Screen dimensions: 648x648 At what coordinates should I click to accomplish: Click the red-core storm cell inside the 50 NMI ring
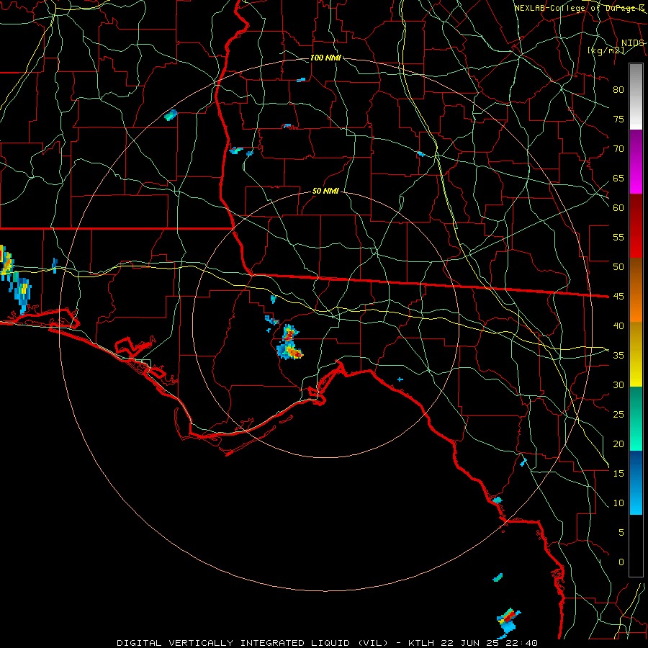pyautogui.click(x=291, y=343)
